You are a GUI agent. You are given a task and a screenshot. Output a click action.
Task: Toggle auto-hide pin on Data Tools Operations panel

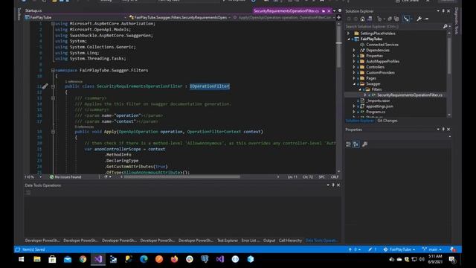(333, 185)
